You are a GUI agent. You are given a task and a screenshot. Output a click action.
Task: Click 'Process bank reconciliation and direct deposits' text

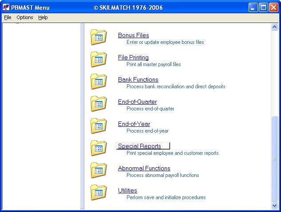coord(176,86)
